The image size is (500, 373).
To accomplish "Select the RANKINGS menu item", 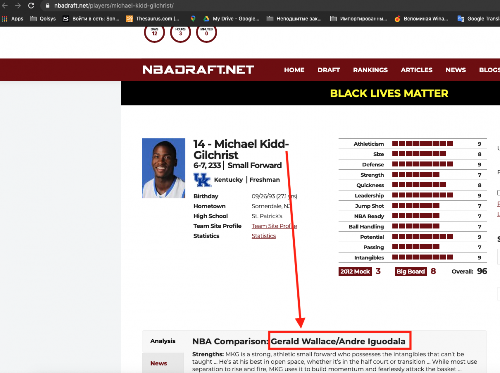I will pyautogui.click(x=370, y=70).
